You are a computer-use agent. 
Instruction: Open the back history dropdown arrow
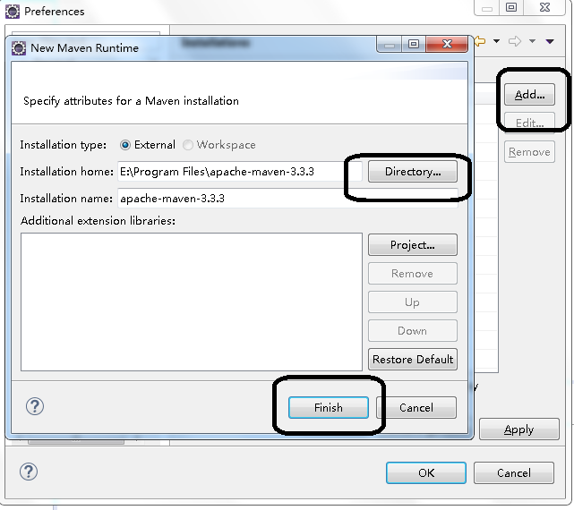point(496,41)
